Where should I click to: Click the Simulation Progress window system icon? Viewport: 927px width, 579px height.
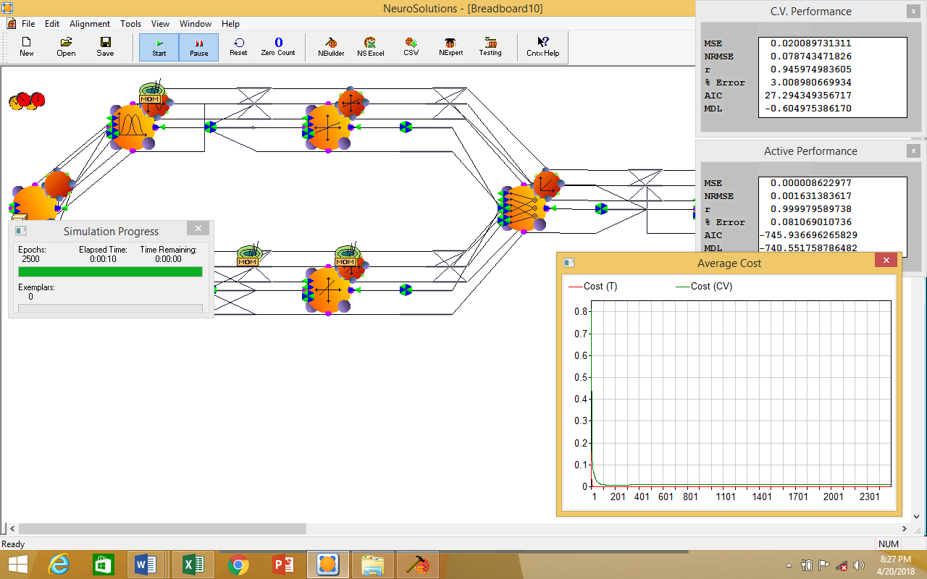pos(20,231)
